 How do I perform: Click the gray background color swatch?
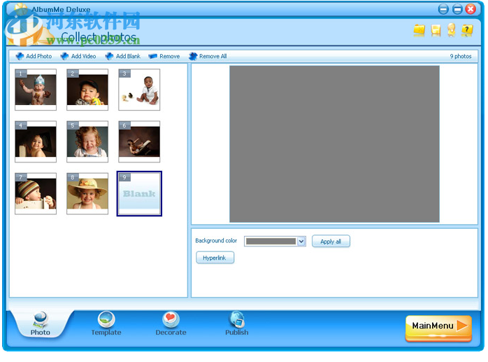(271, 242)
